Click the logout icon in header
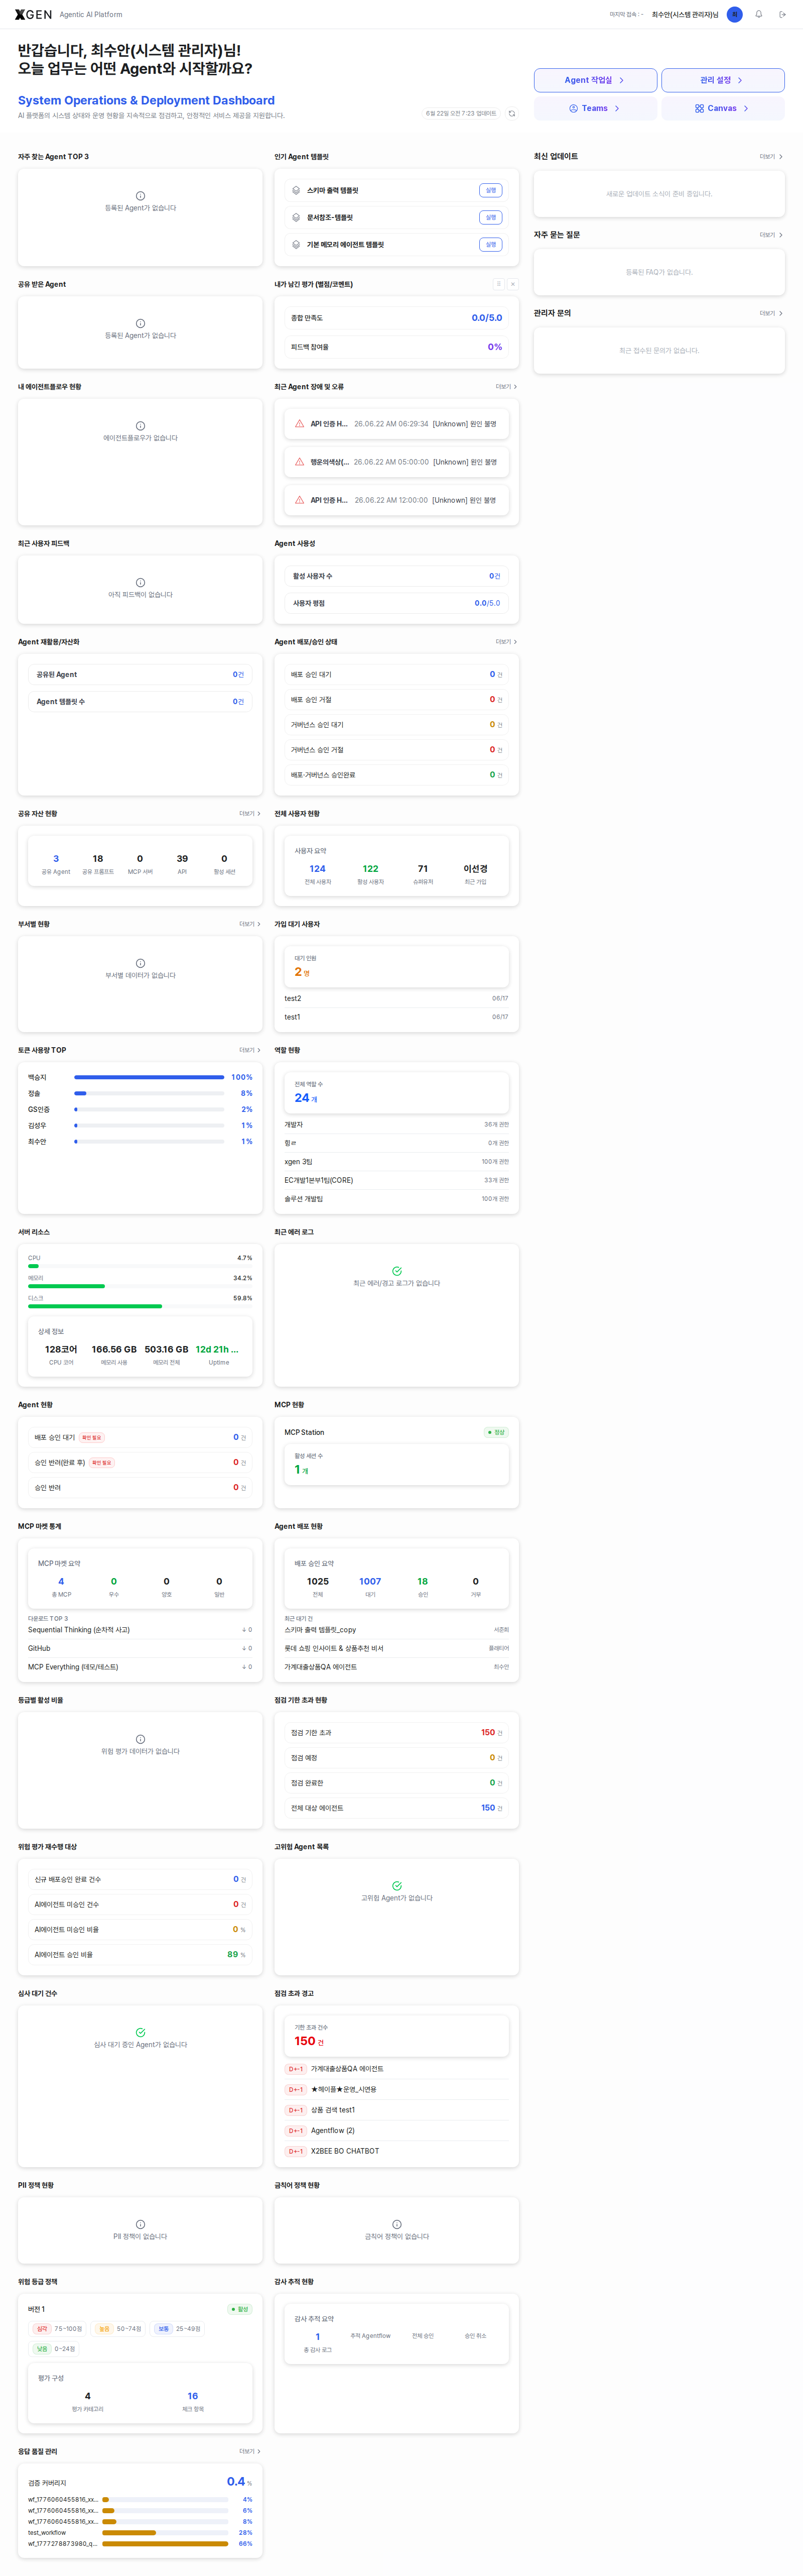 coord(783,14)
